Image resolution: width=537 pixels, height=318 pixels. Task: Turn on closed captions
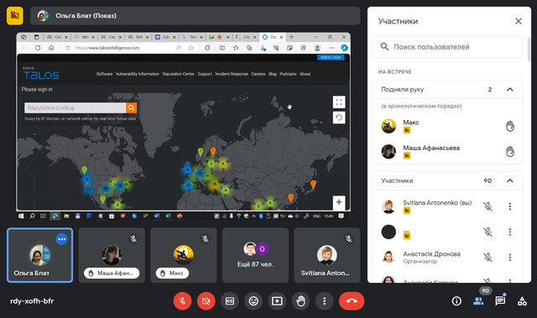click(x=230, y=301)
